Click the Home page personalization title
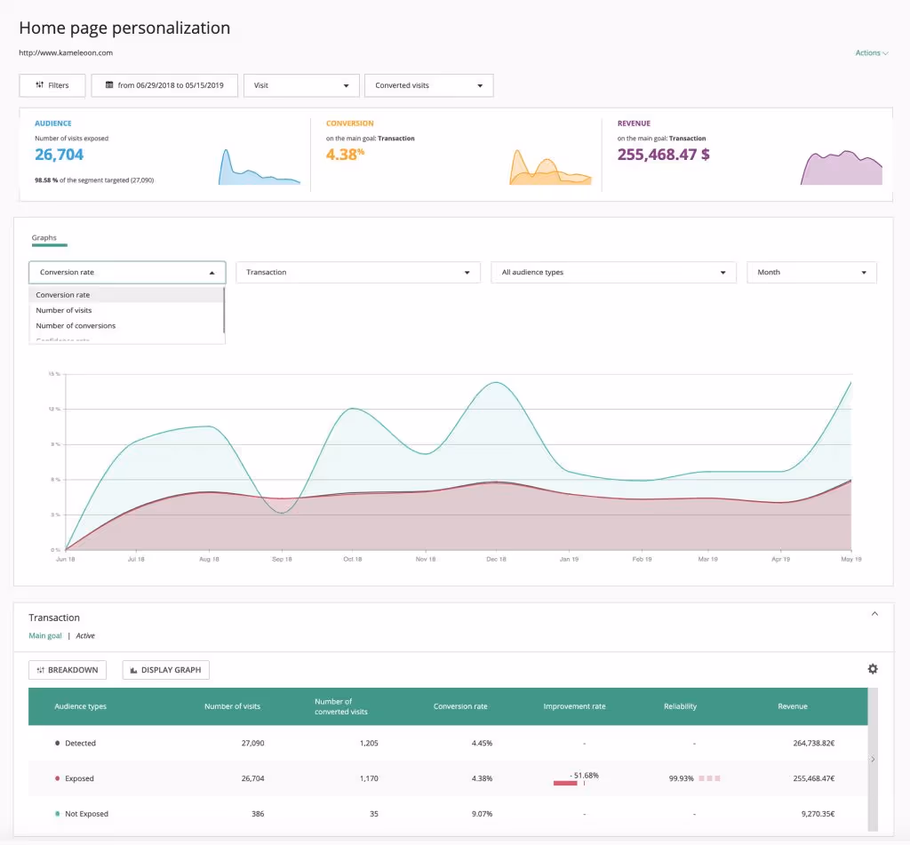 click(x=124, y=28)
